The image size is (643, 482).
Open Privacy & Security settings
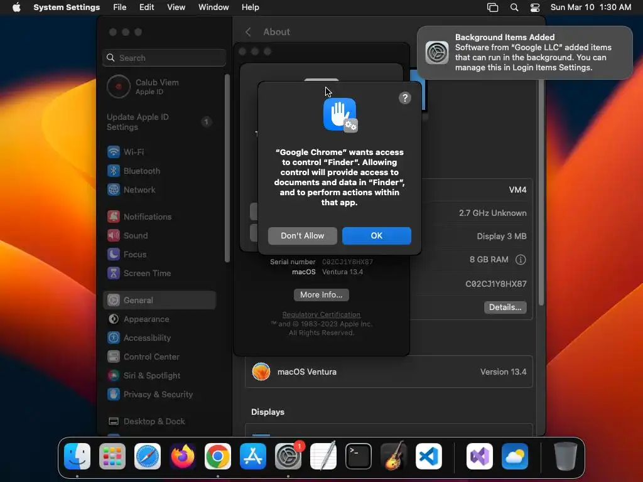coord(160,394)
